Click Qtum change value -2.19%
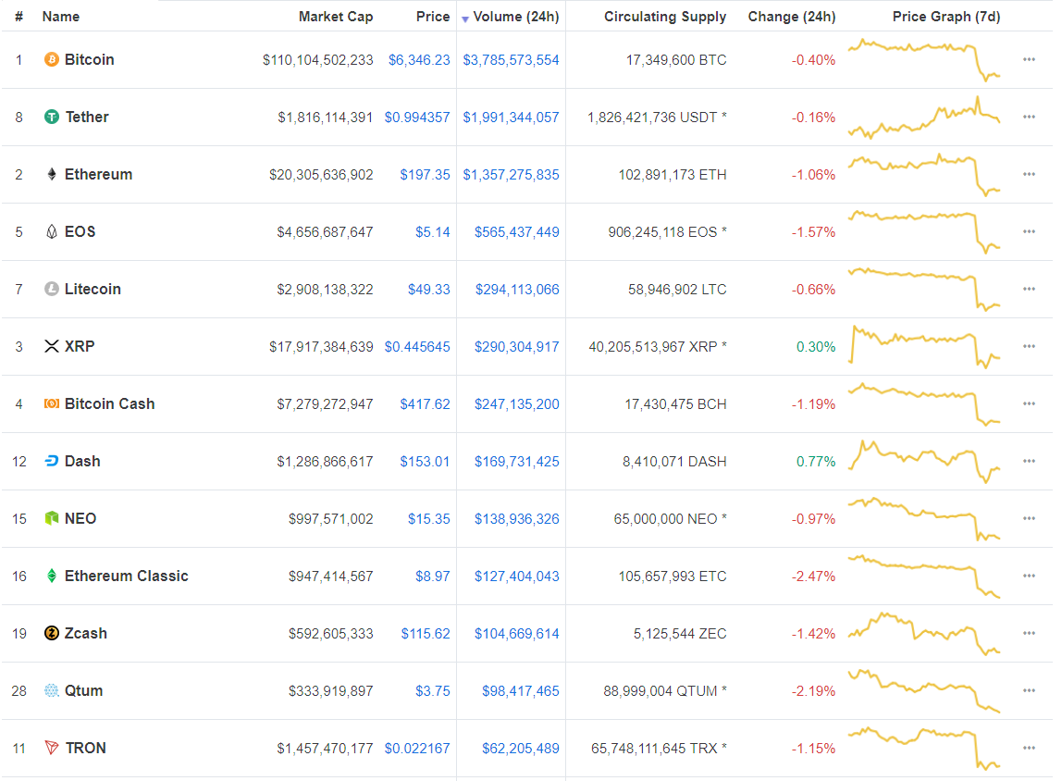 tap(813, 691)
